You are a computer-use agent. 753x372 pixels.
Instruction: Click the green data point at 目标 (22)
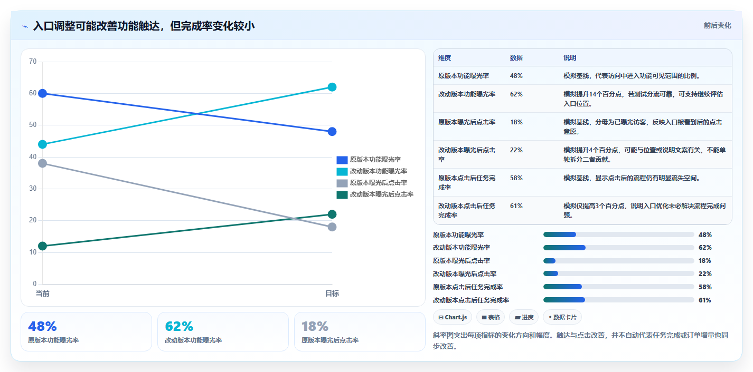(x=332, y=214)
